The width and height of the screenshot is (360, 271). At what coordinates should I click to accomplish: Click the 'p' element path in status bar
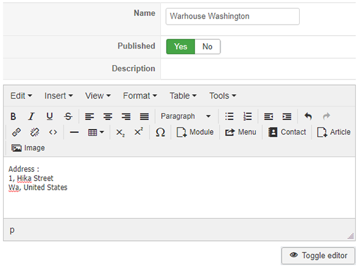pos(12,230)
